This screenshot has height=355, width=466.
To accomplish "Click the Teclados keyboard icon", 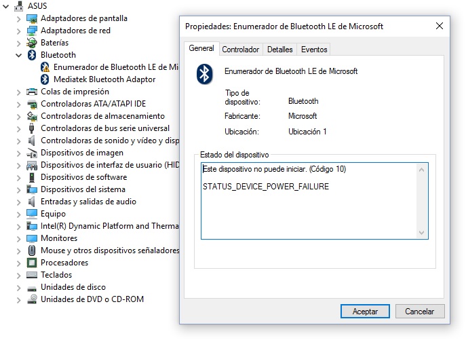I will click(x=31, y=275).
